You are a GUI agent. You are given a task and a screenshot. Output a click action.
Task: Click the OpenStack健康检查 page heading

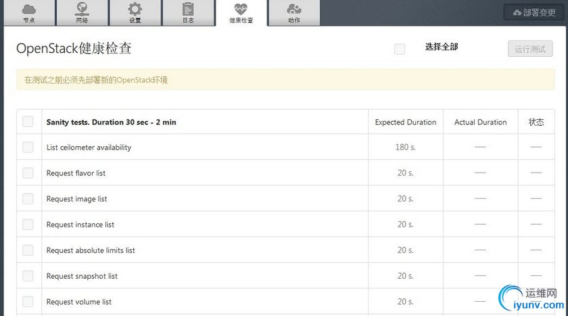click(74, 49)
